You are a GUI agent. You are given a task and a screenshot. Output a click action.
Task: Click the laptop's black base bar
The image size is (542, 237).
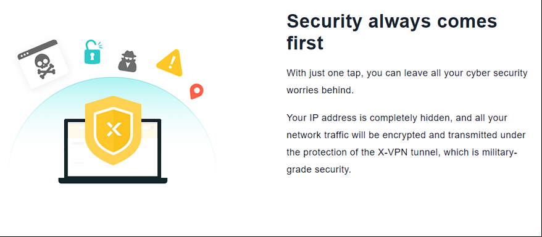pos(113,180)
